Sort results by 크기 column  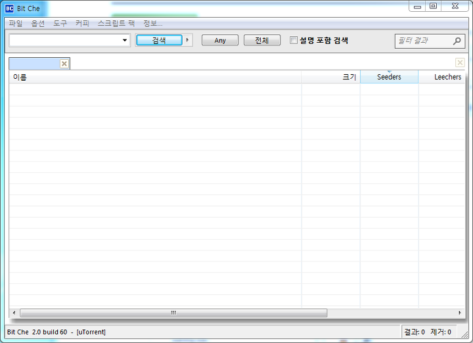(x=330, y=77)
